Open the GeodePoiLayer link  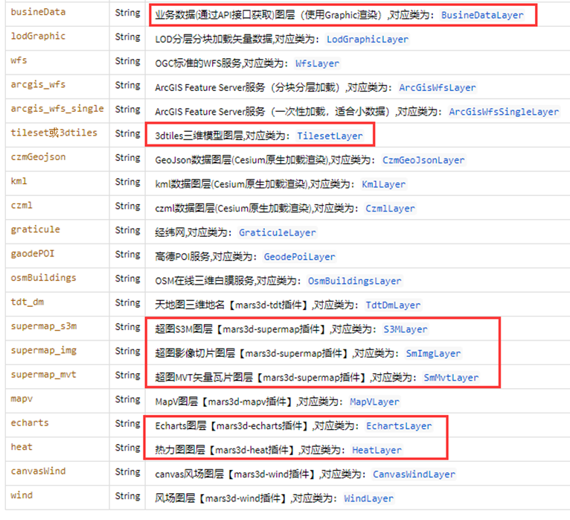click(x=299, y=257)
